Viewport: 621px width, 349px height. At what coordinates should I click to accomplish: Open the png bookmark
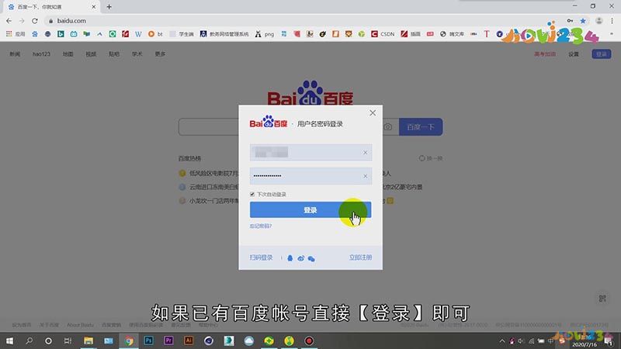pyautogui.click(x=265, y=34)
